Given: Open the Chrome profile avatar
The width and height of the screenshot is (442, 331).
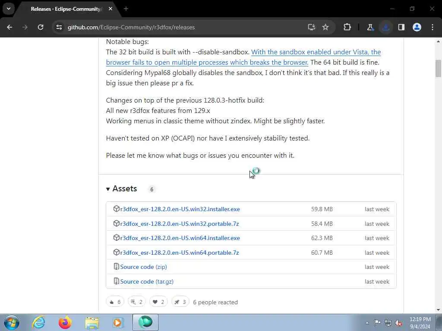Looking at the screenshot, I should point(417,27).
